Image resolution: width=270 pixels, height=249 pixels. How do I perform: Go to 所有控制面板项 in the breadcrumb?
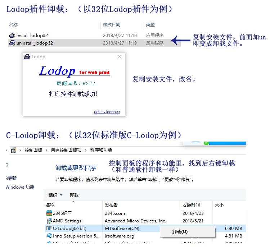66,150
